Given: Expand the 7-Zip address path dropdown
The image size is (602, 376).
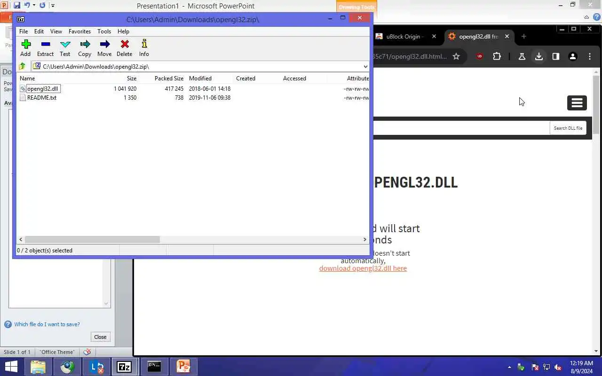Looking at the screenshot, I should pos(365,66).
